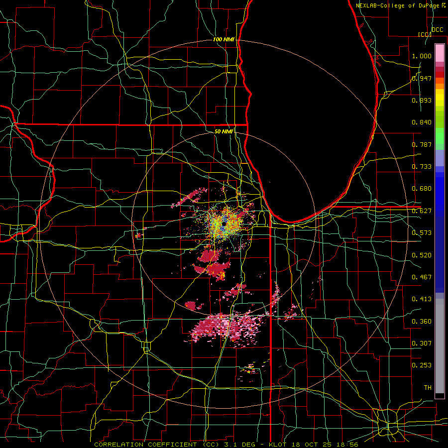
Task: Click the 0.307 scale value
Action: click(x=422, y=343)
